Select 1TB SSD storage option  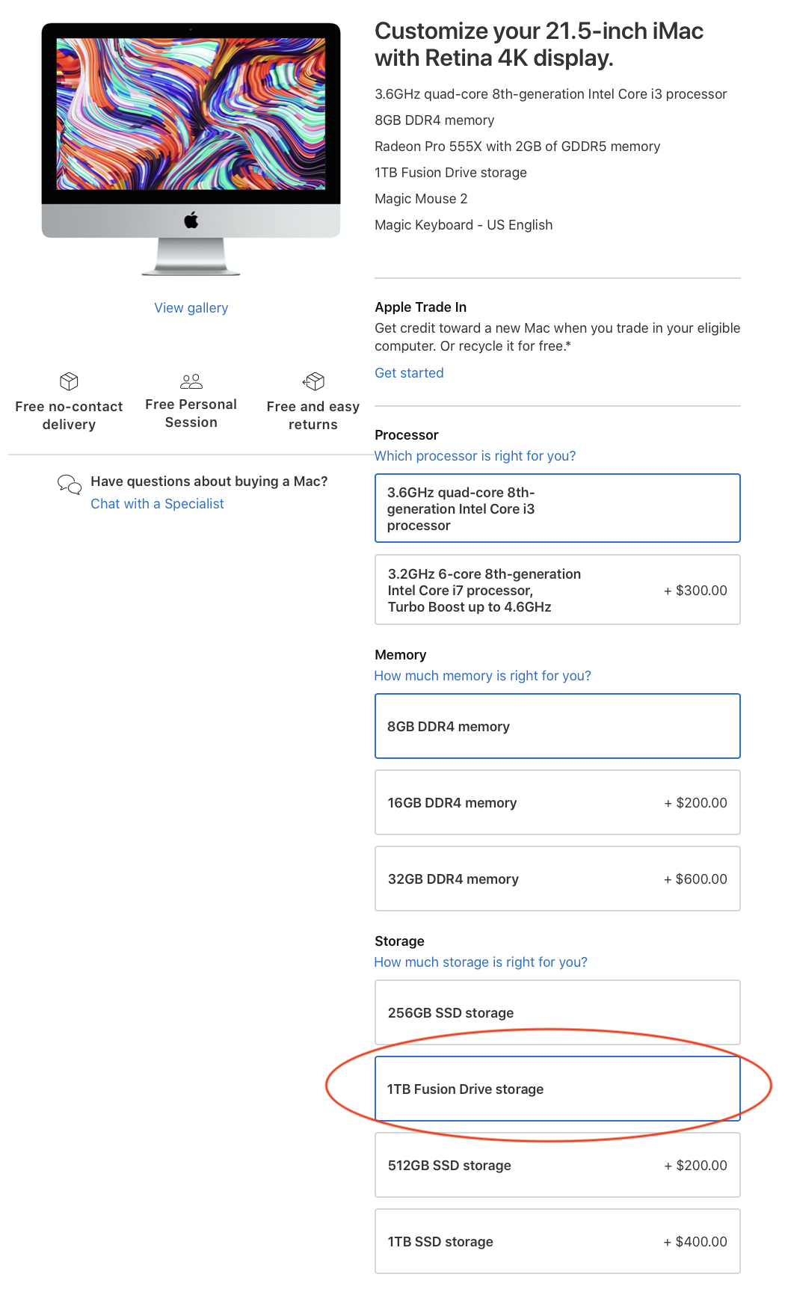click(558, 1242)
